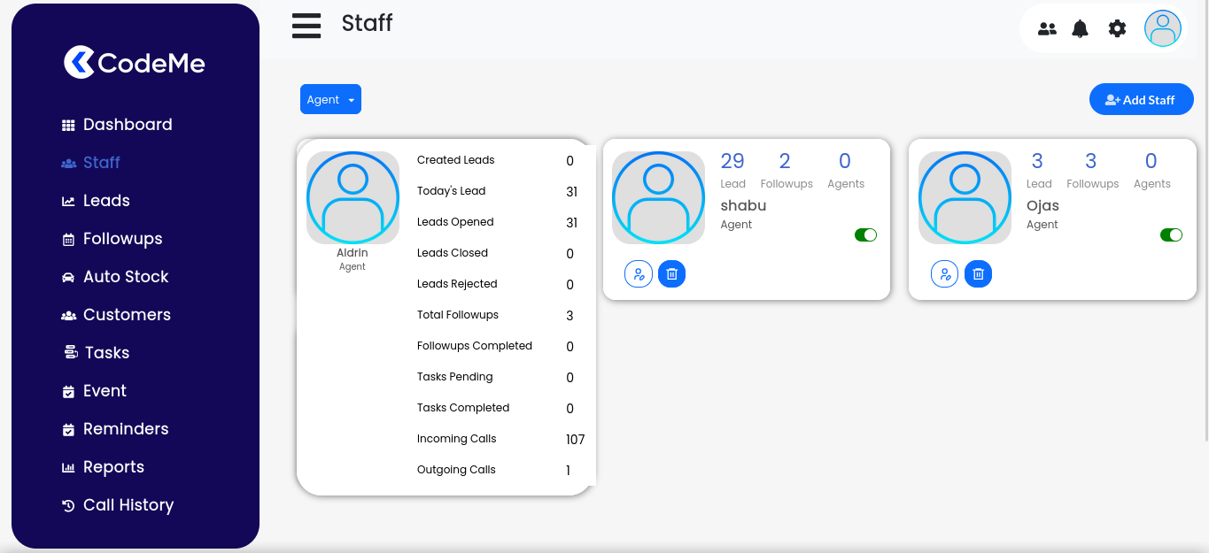Open the Agent role filter dropdown
The width and height of the screenshot is (1209, 553).
coord(330,99)
